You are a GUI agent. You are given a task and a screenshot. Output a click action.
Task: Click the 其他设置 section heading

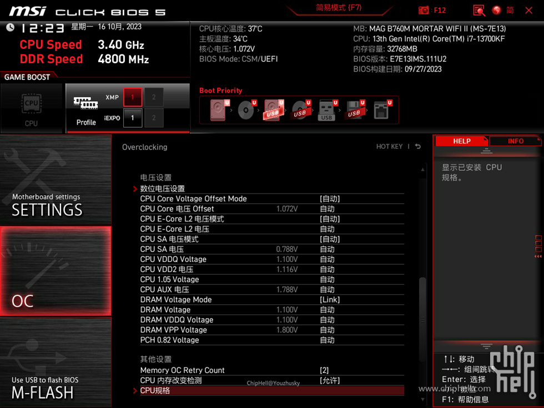pos(156,359)
